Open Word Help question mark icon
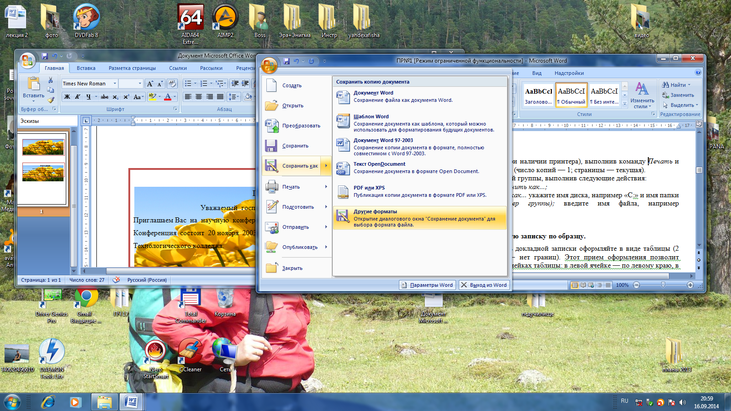 click(698, 73)
